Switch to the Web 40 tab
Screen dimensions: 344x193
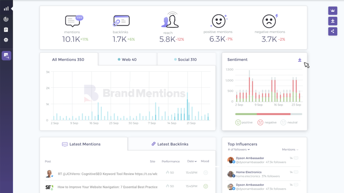tap(127, 60)
